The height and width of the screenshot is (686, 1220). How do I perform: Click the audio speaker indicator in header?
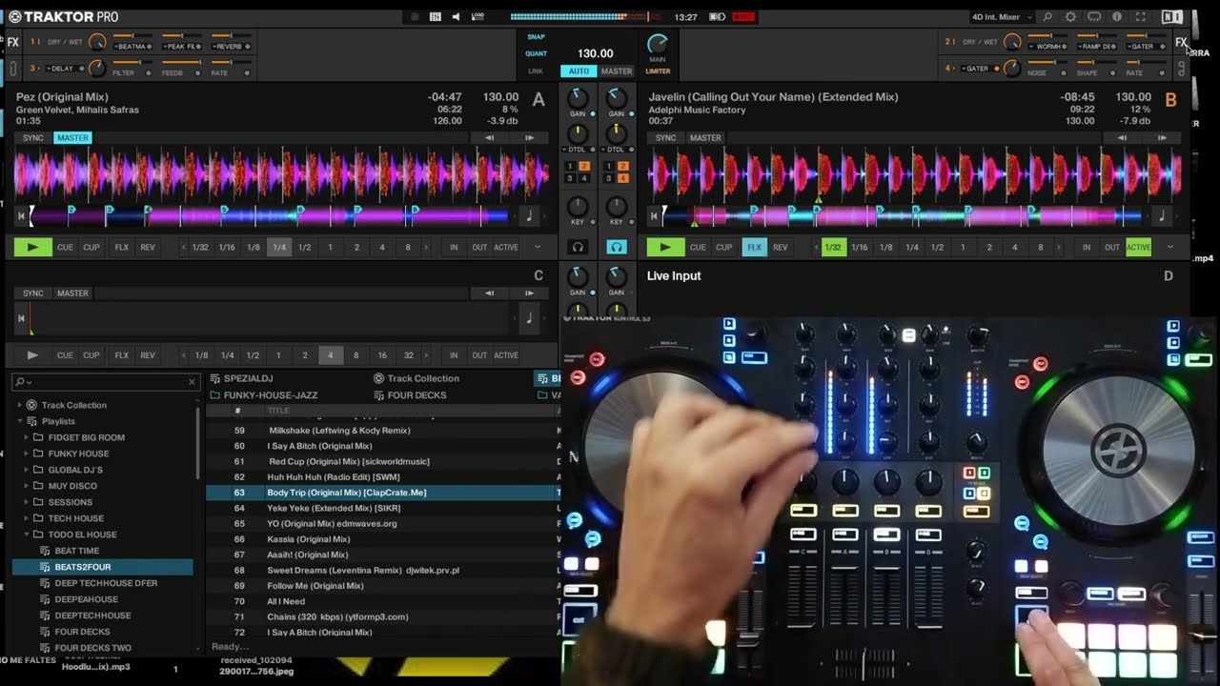click(x=456, y=17)
